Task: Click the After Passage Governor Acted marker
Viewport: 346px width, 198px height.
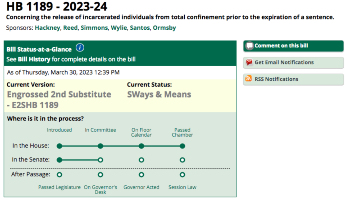Action: point(141,174)
